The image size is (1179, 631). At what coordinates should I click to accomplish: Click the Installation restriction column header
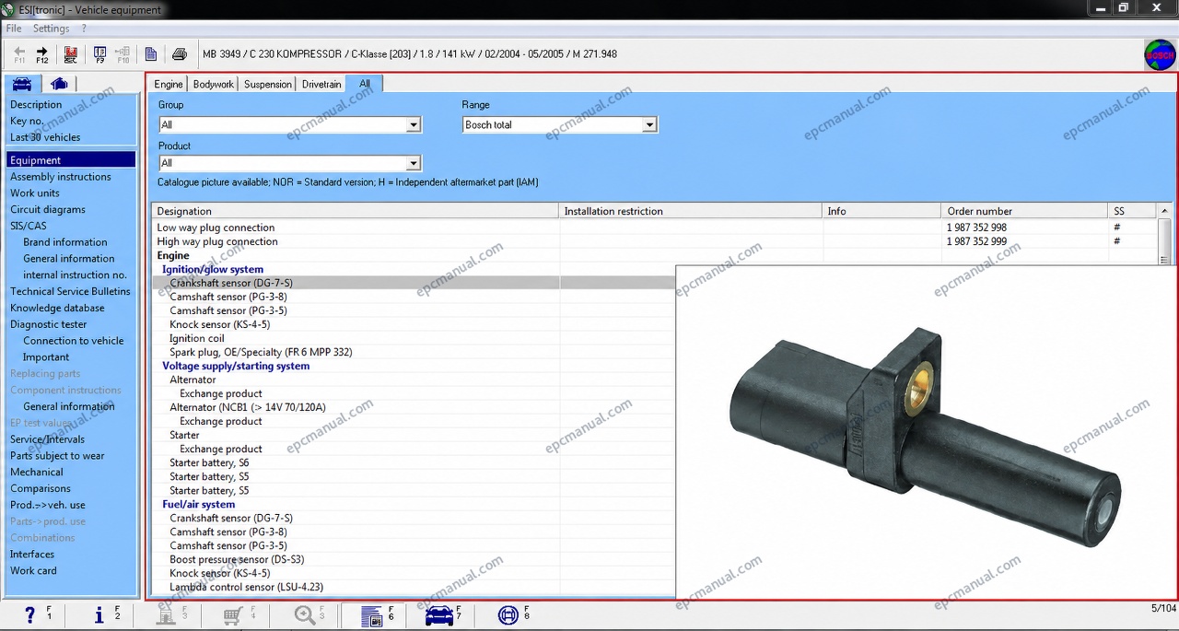(x=691, y=211)
